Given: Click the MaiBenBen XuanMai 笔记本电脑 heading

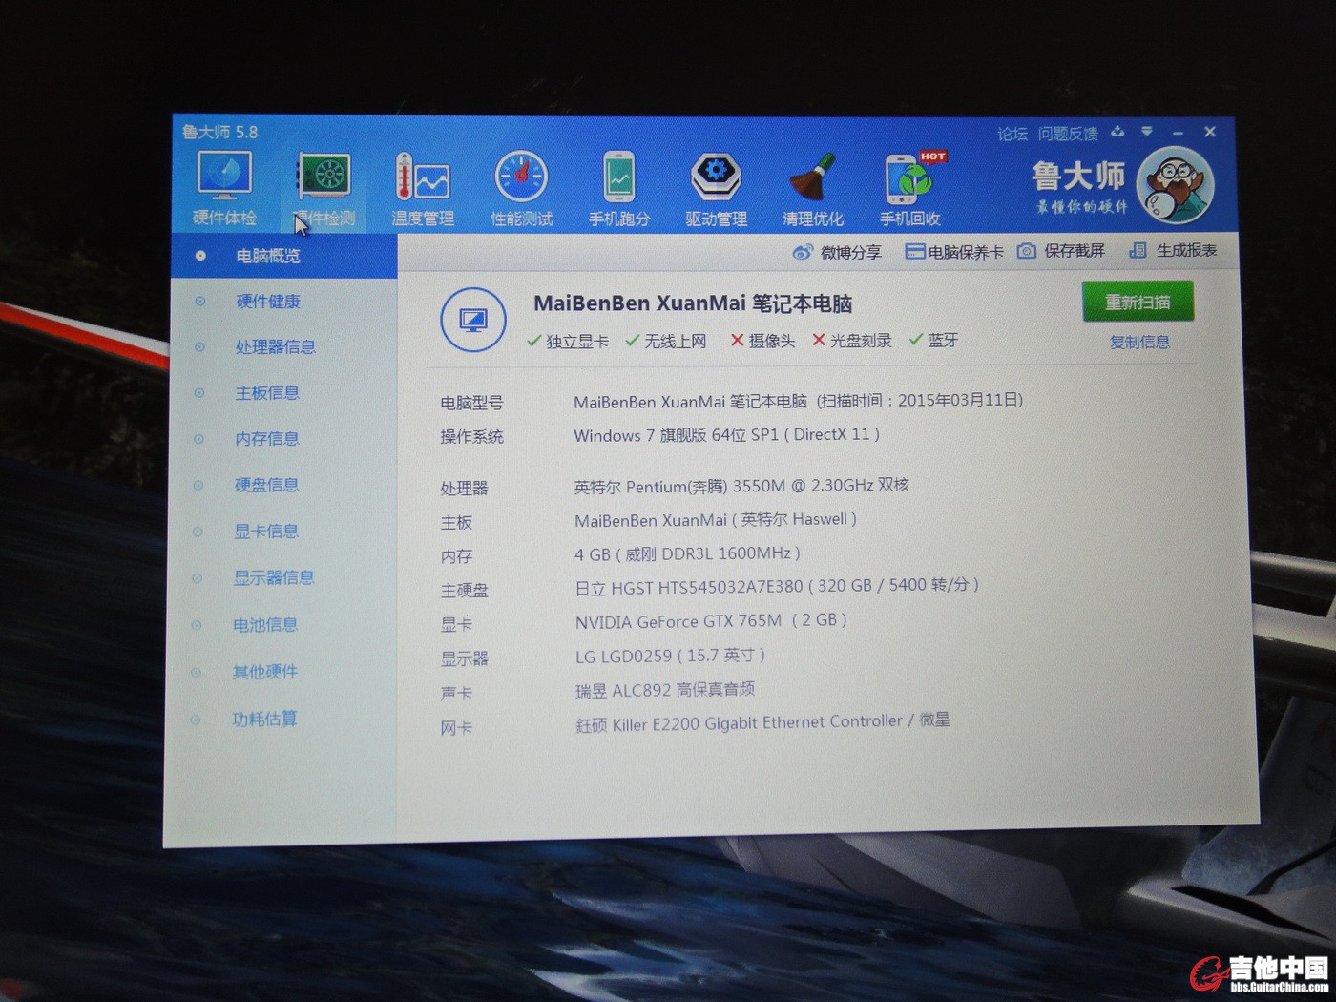Looking at the screenshot, I should 693,303.
